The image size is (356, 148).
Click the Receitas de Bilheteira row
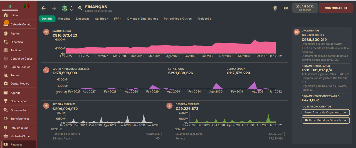(x=106, y=134)
